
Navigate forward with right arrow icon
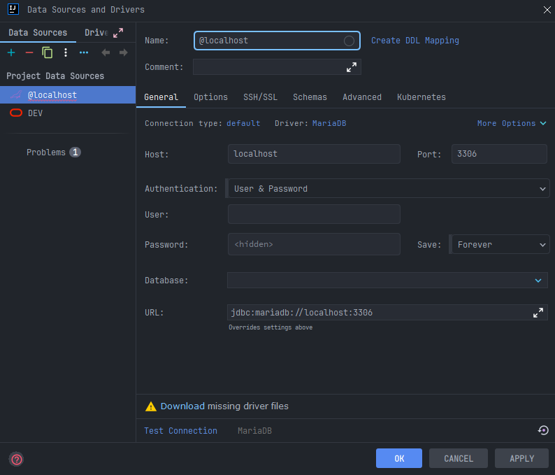point(124,52)
